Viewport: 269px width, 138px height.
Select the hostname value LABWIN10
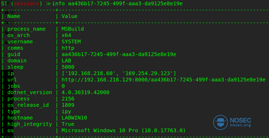(x=74, y=118)
